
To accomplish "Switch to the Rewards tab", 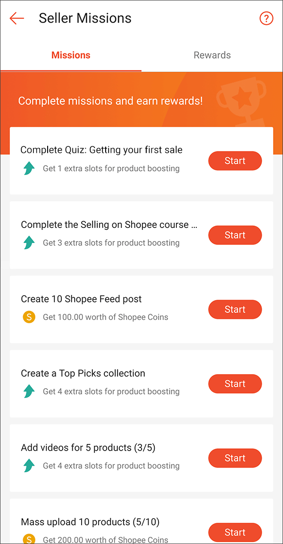I will point(212,55).
